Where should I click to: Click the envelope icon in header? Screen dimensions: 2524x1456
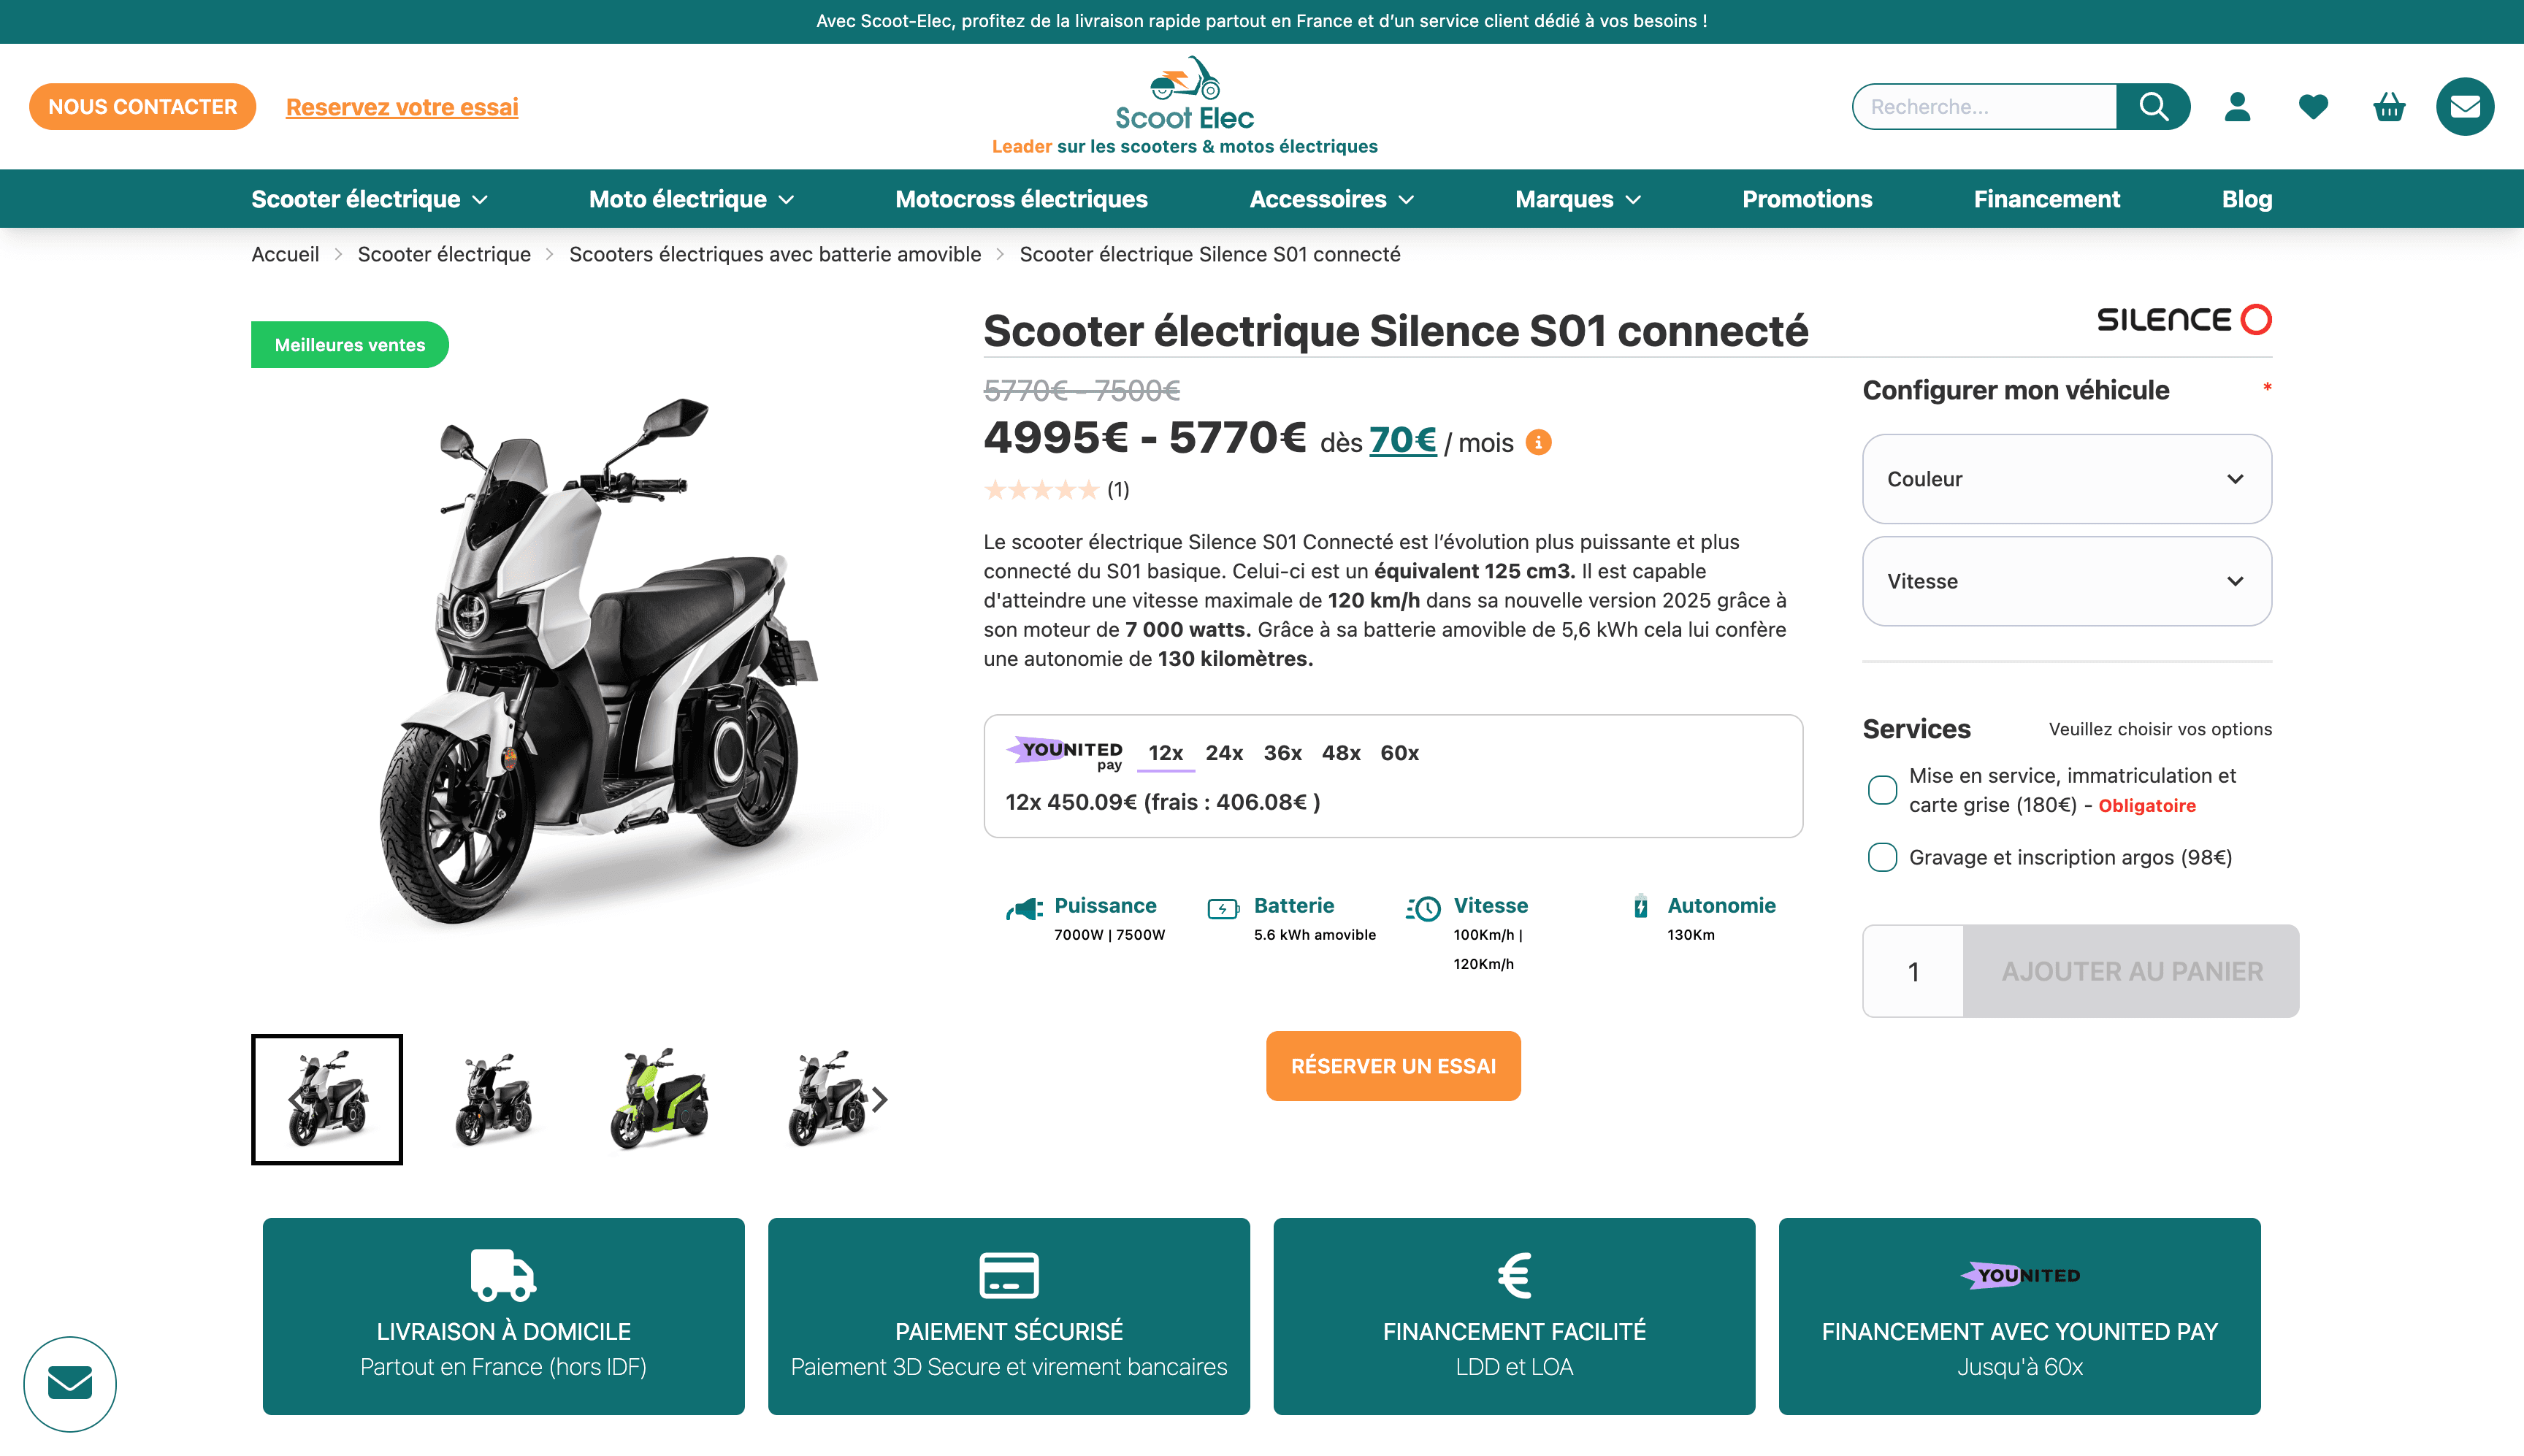click(x=2464, y=107)
